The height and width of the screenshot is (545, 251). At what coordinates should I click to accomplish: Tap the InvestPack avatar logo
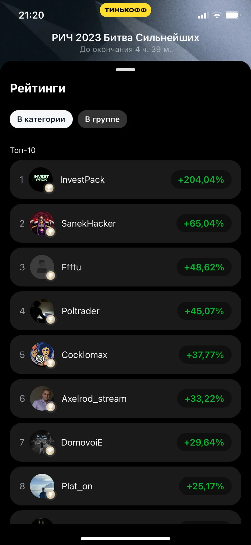point(41,179)
